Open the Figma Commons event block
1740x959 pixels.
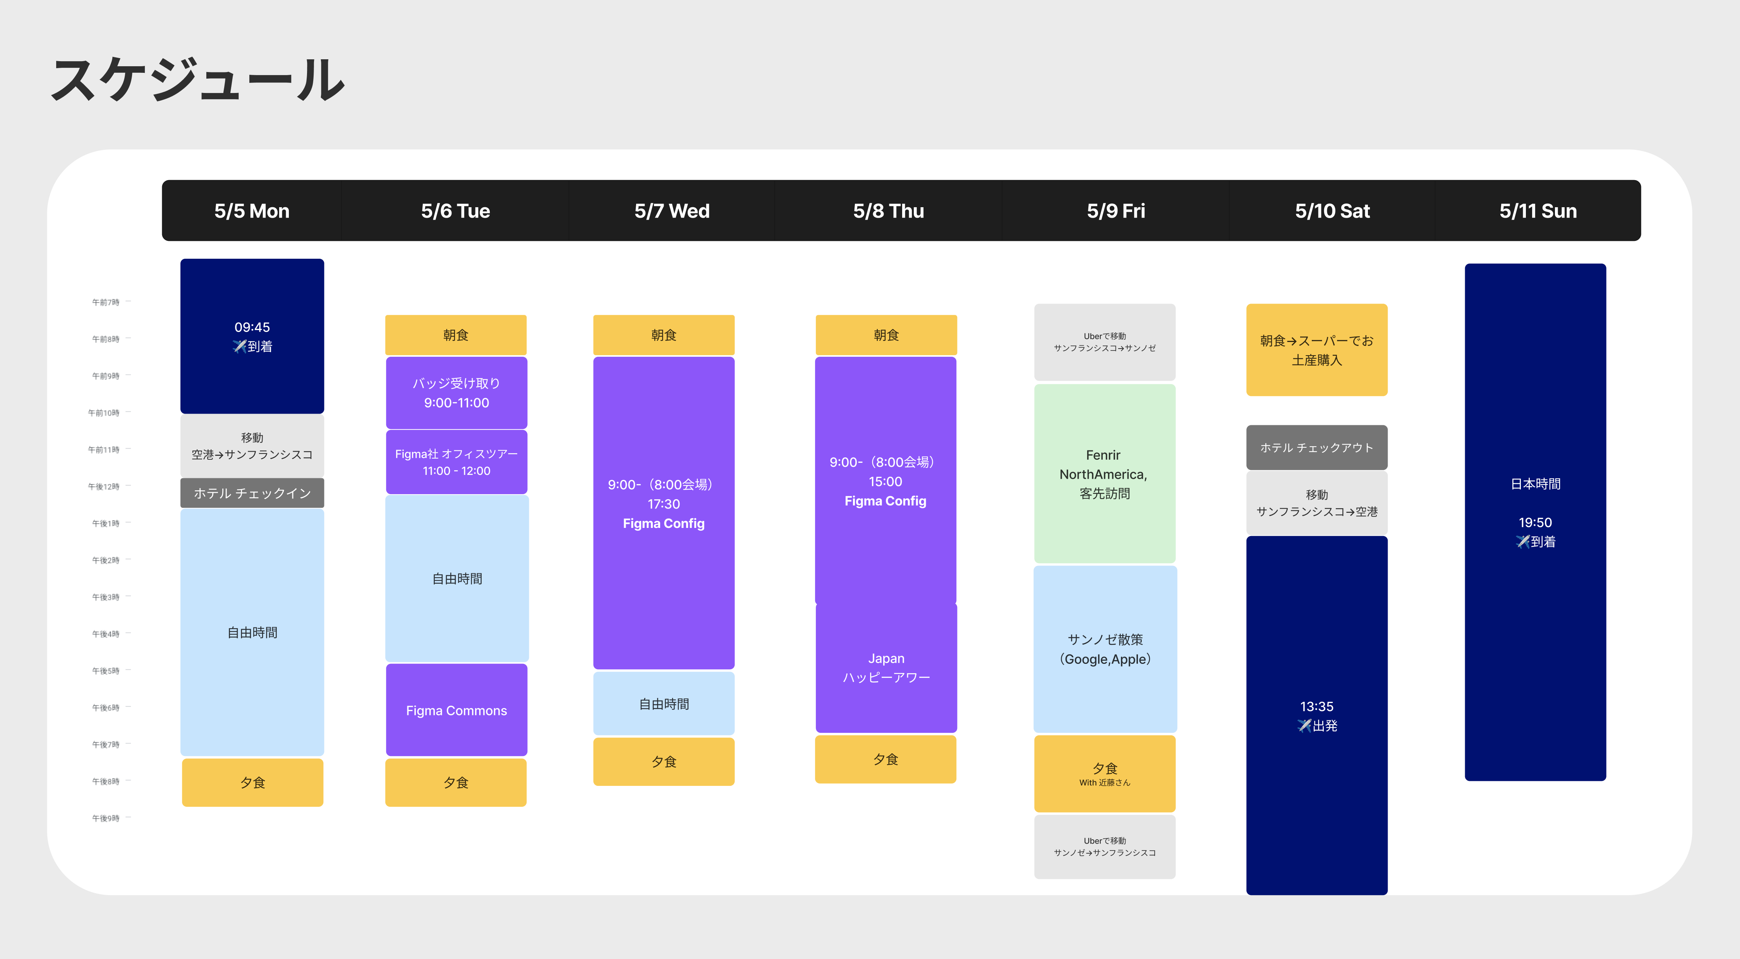click(456, 710)
